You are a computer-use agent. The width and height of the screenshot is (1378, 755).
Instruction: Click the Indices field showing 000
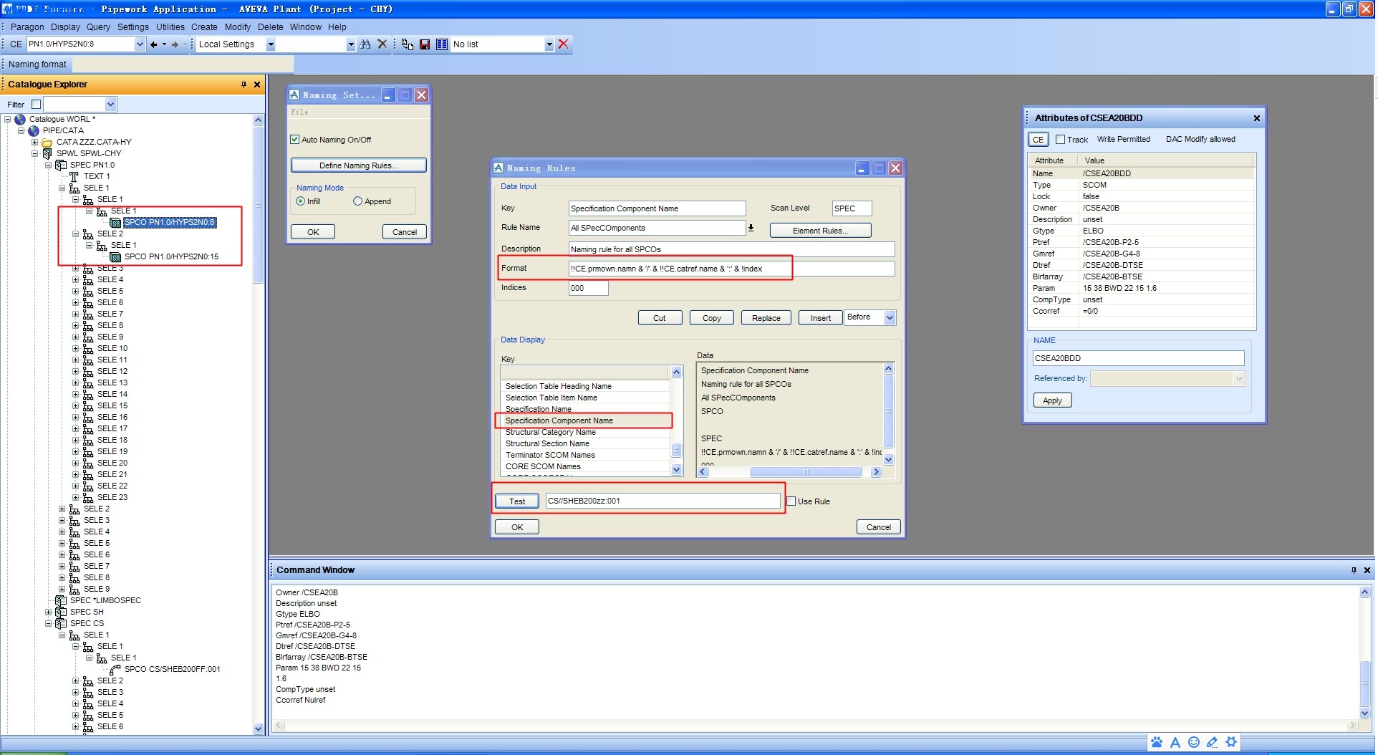tap(588, 288)
